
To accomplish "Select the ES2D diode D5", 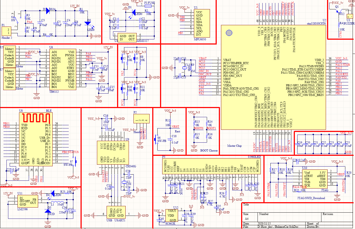I will [48, 212].
